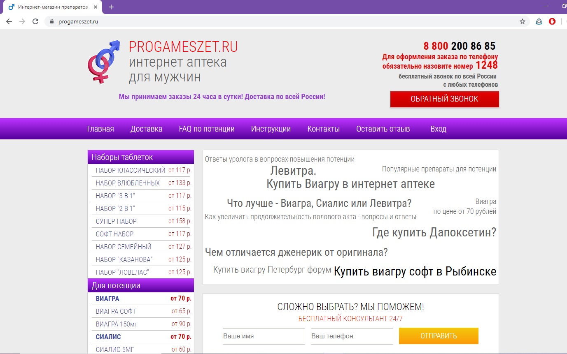
Task: Select Контакты in navigation bar
Action: 323,129
